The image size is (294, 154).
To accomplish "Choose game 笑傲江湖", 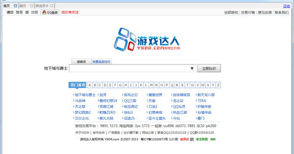I will tap(106, 107).
